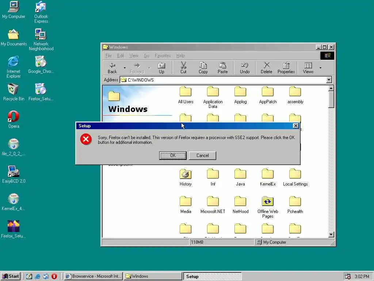The image size is (374, 281).
Task: Open the File menu
Action: pos(108,56)
